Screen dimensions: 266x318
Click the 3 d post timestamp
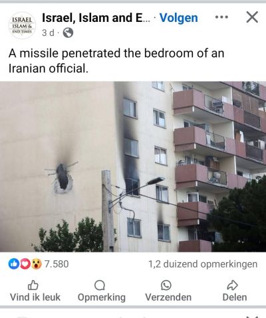point(48,33)
